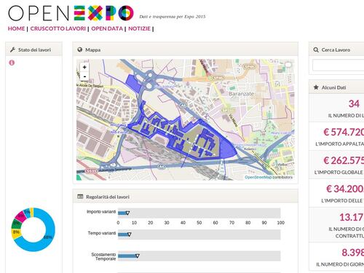Click the € 262.575 amount
Image resolution: width=364 pixels, height=273 pixels.
[x=344, y=160]
